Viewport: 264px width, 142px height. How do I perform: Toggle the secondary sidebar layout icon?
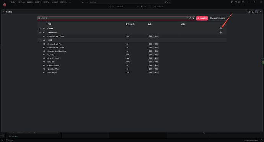[x=243, y=2]
